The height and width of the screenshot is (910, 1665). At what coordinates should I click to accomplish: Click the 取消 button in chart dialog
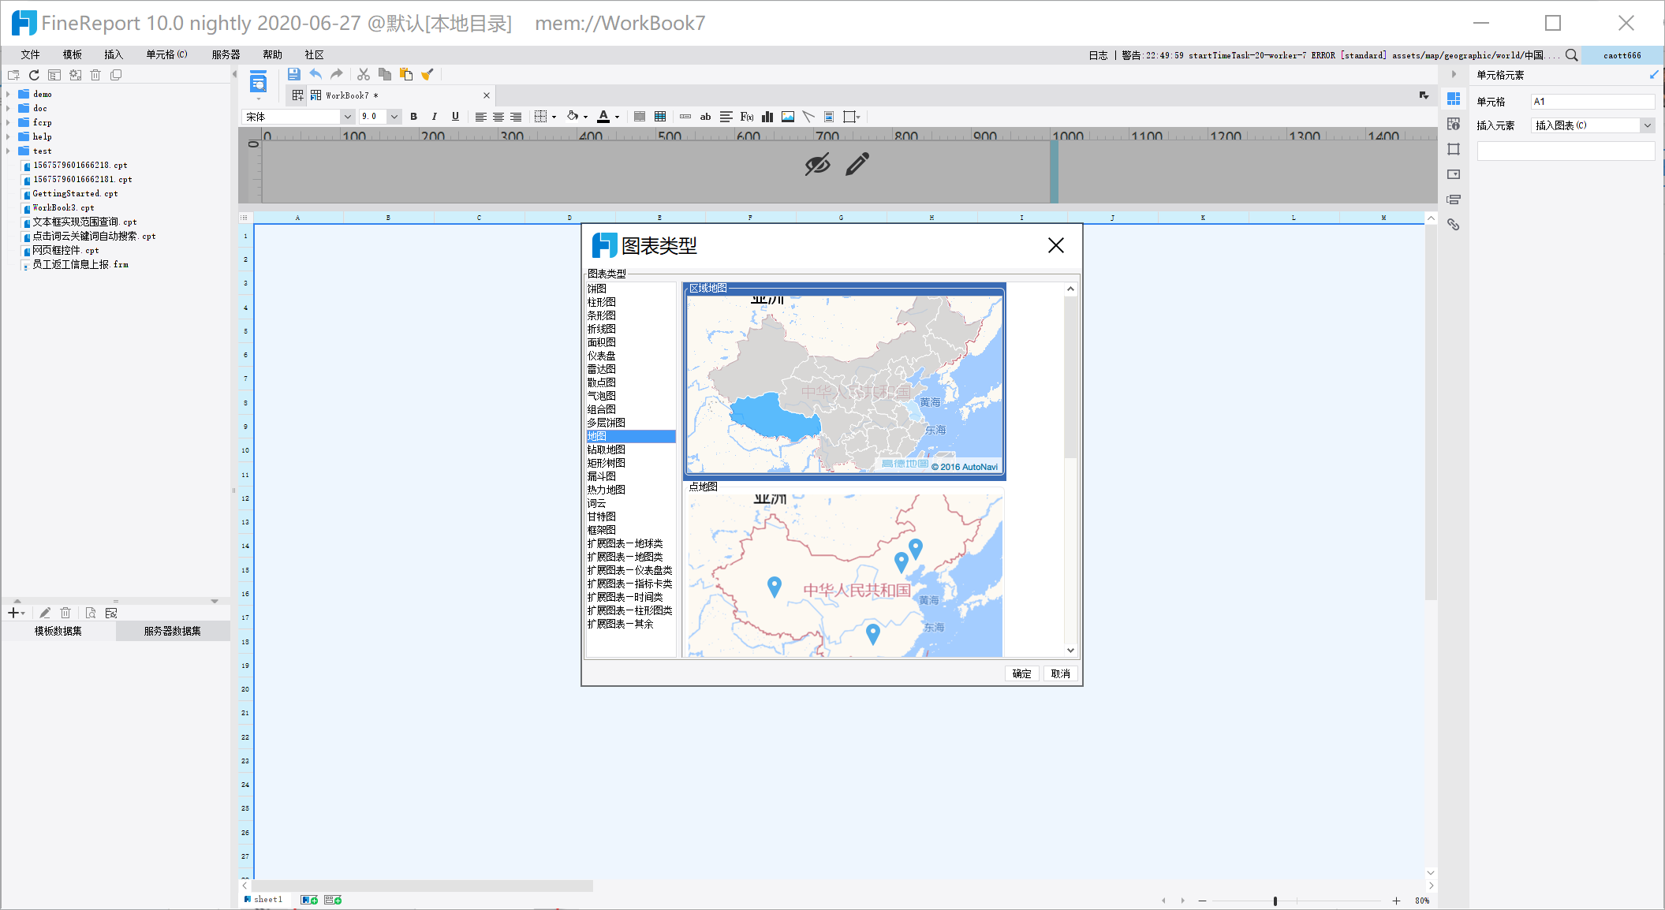1060,673
